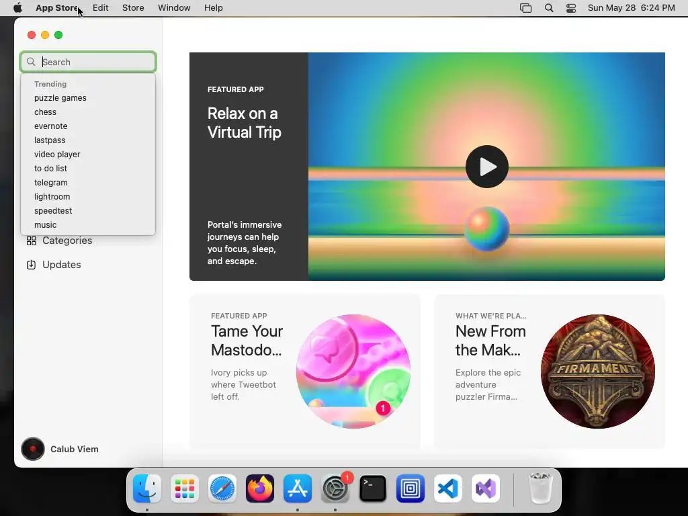Image resolution: width=688 pixels, height=516 pixels.
Task: Open System Settings from the Dock
Action: click(335, 488)
